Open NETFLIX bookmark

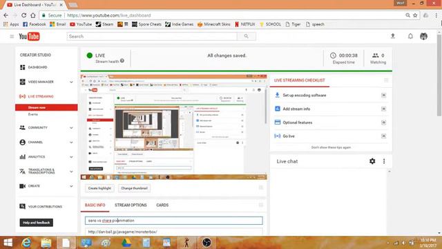pyautogui.click(x=245, y=24)
